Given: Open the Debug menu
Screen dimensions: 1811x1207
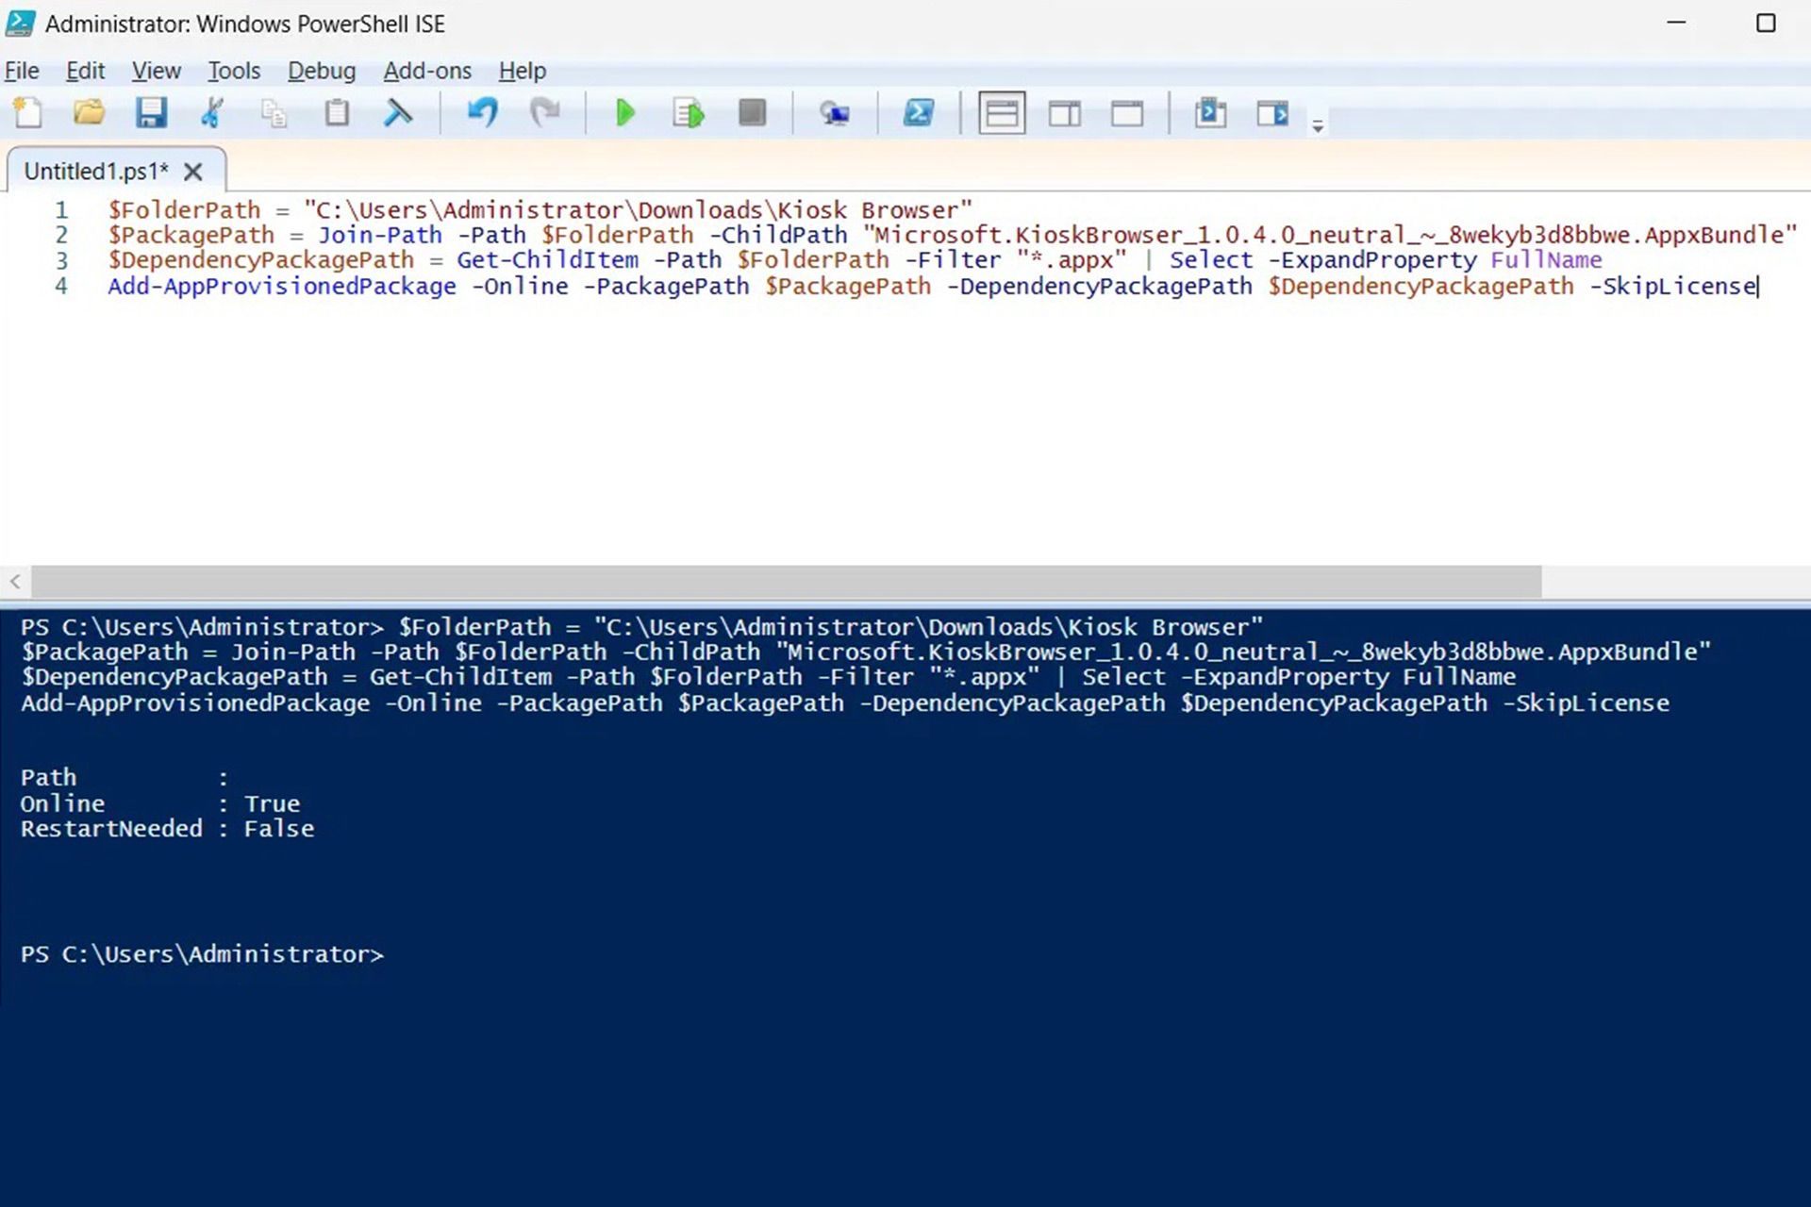Looking at the screenshot, I should coord(322,71).
